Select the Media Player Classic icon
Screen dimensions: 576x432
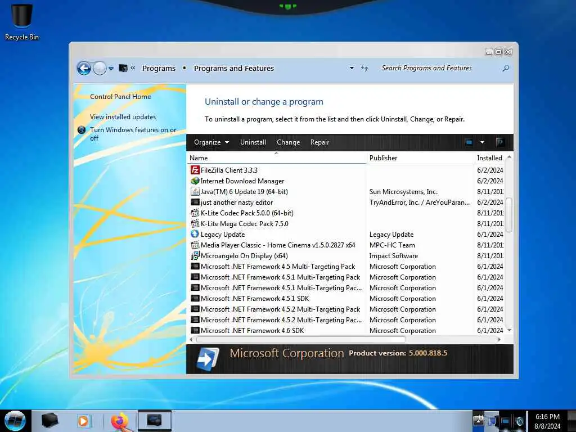pos(195,245)
